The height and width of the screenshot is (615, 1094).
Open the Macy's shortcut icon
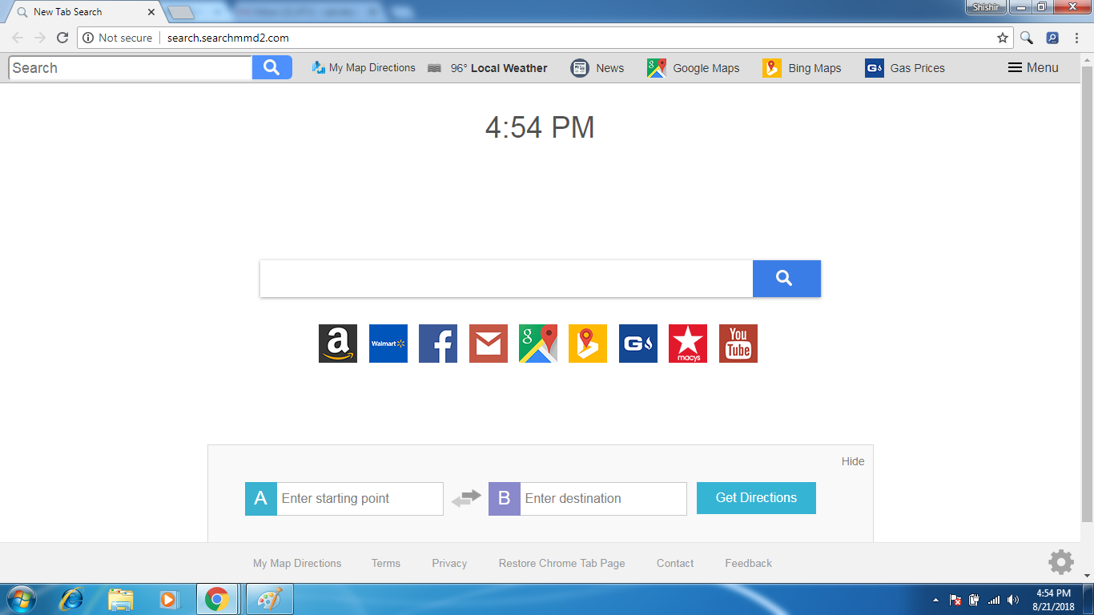coord(687,343)
